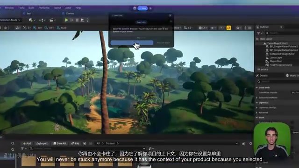This screenshot has height=168, width=299.
Task: Open the Window menu
Action: pos(9,8)
